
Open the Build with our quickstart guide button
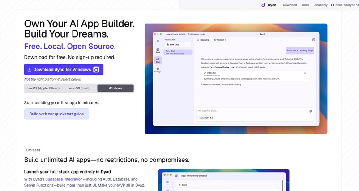[56, 114]
